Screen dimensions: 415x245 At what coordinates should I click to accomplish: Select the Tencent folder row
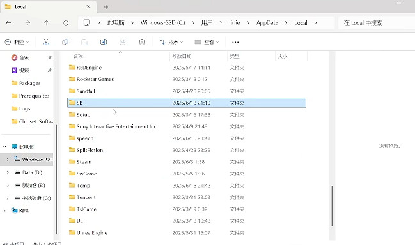point(187,197)
